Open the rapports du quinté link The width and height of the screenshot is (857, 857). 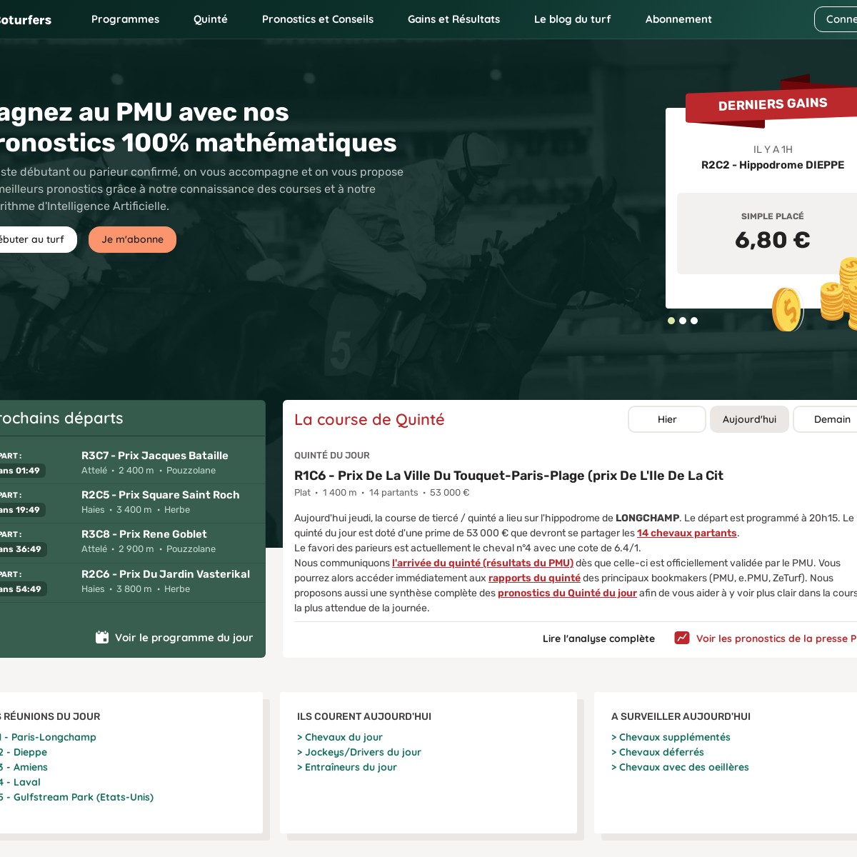pyautogui.click(x=534, y=578)
